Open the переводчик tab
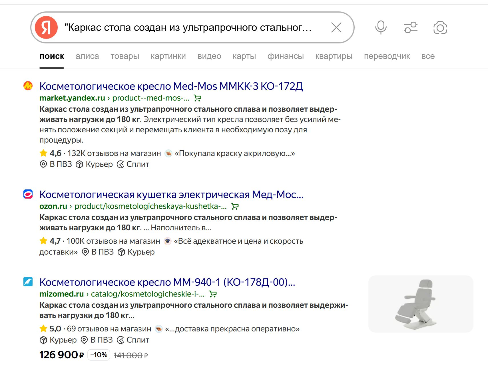This screenshot has width=488, height=372. (x=387, y=56)
